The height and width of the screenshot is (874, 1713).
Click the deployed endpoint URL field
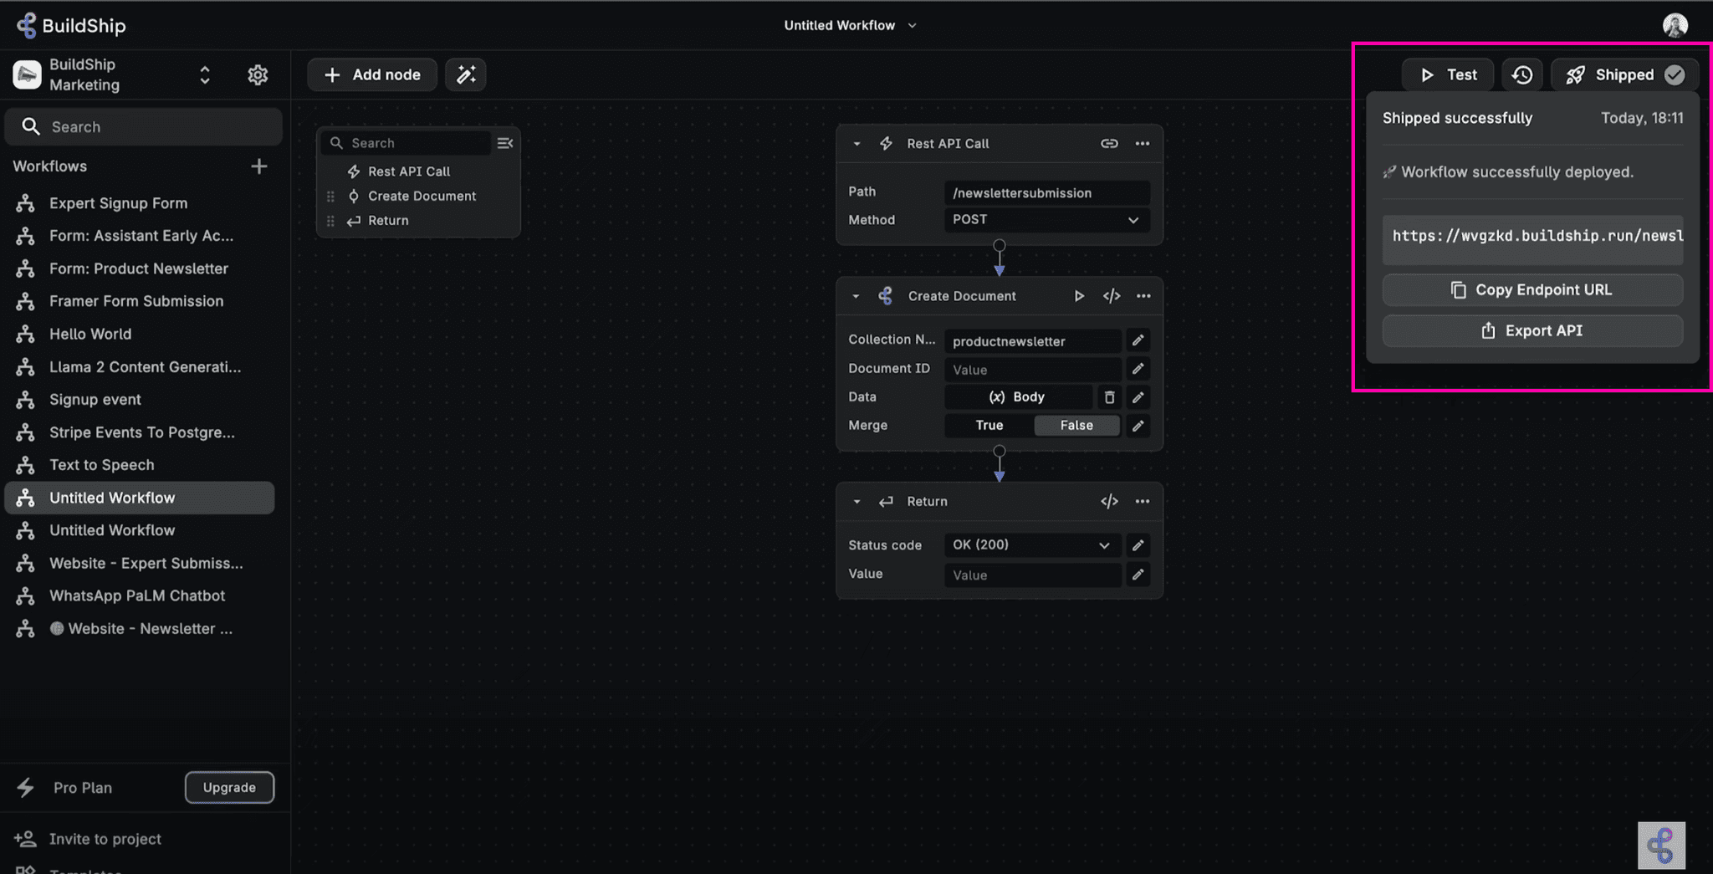1531,239
